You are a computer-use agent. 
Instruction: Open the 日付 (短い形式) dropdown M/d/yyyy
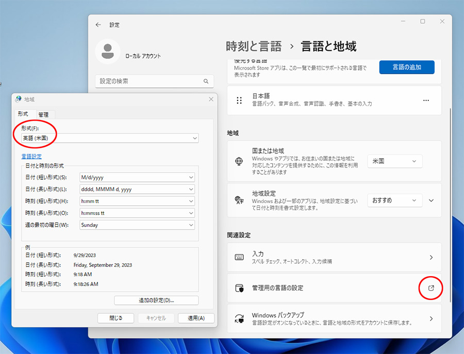coord(137,177)
